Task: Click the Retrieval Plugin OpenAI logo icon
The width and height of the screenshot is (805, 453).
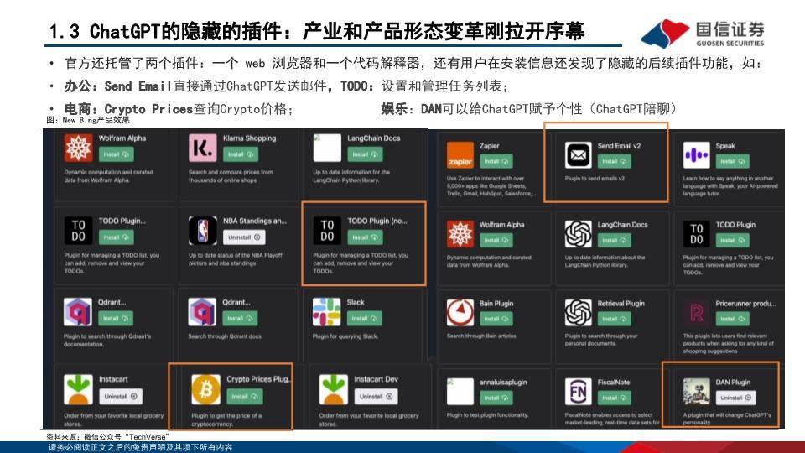Action: coord(578,312)
